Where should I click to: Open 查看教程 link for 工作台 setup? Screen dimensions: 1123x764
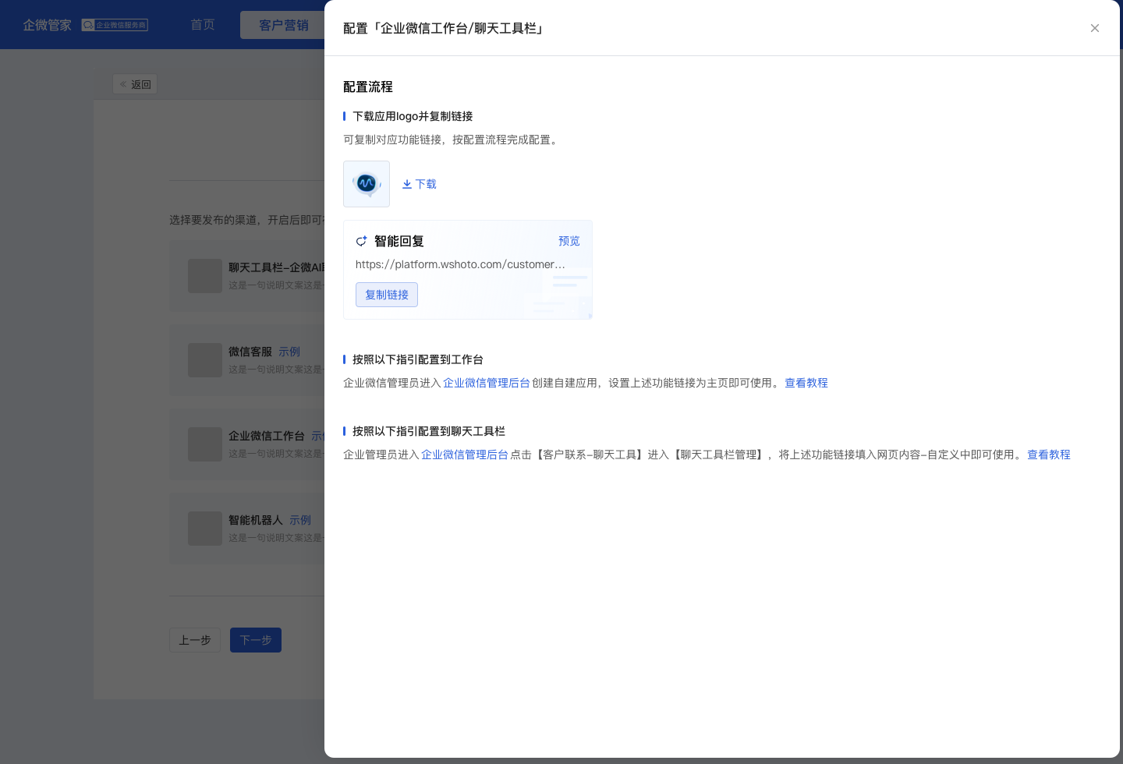pos(806,383)
